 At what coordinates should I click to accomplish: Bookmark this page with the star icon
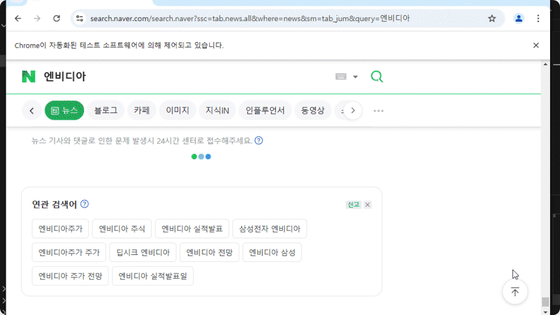(492, 18)
